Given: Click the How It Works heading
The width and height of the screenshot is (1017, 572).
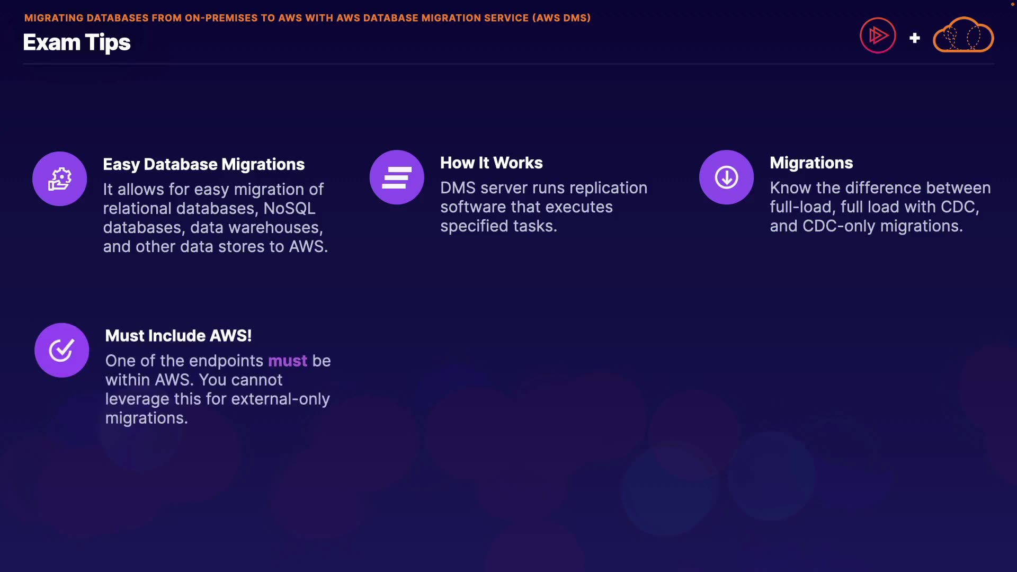Looking at the screenshot, I should [x=491, y=163].
